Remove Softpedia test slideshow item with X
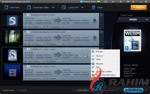 coord(101,32)
